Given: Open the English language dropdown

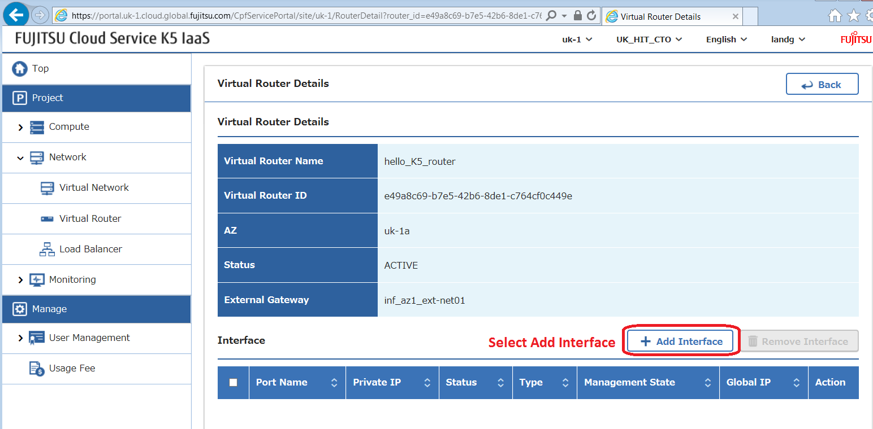Looking at the screenshot, I should click(x=727, y=40).
